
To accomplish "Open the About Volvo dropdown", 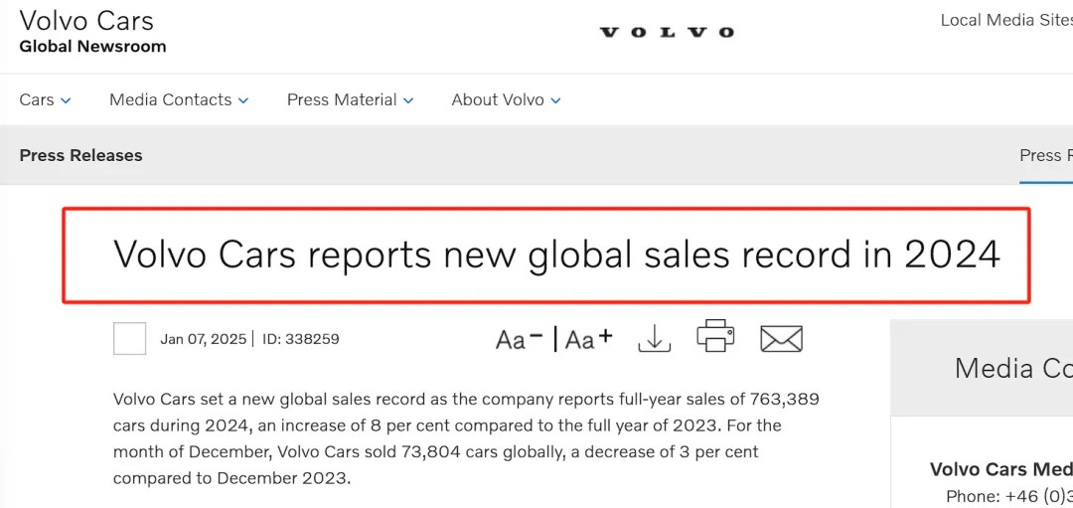I will point(507,100).
